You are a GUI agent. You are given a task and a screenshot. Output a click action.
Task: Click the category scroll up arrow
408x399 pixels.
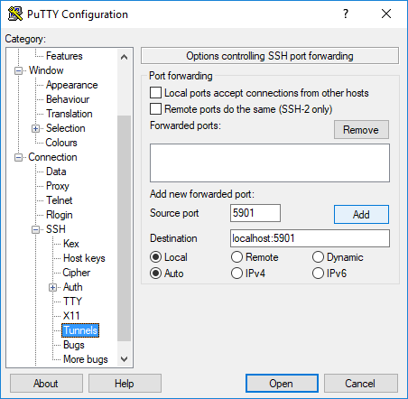point(124,57)
